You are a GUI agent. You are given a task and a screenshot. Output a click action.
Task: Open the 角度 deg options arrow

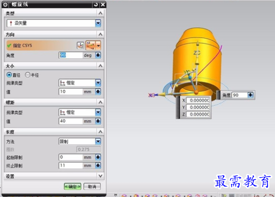click(x=98, y=55)
